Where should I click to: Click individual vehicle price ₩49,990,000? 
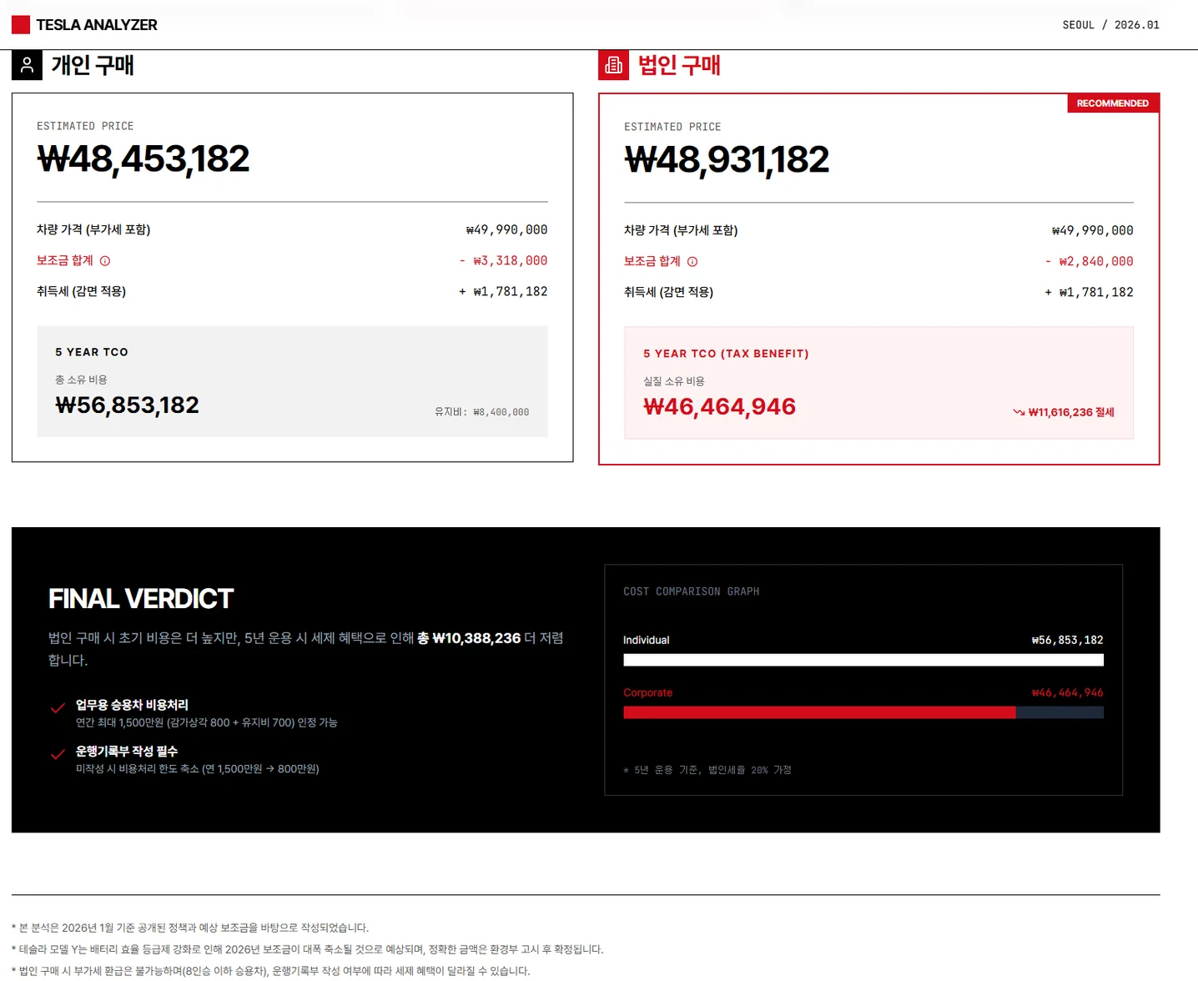click(506, 229)
